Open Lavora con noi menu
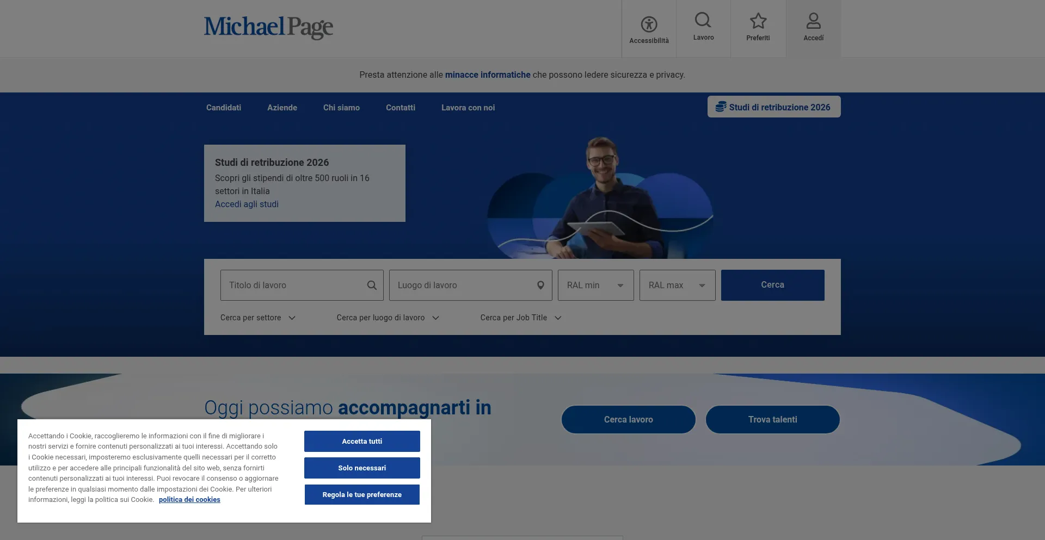This screenshot has width=1045, height=540. point(468,108)
